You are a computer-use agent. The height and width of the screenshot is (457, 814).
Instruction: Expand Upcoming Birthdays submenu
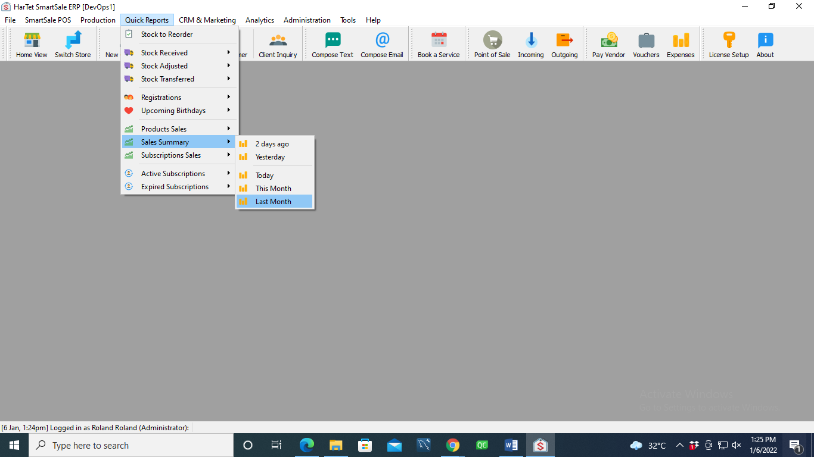pyautogui.click(x=173, y=111)
